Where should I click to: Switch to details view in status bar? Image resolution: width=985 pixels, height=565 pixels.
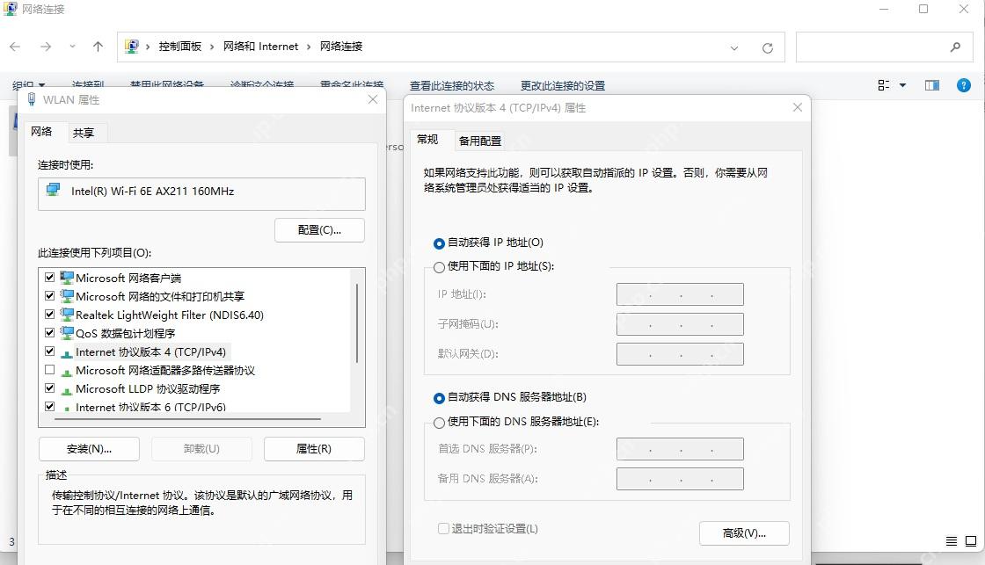952,541
